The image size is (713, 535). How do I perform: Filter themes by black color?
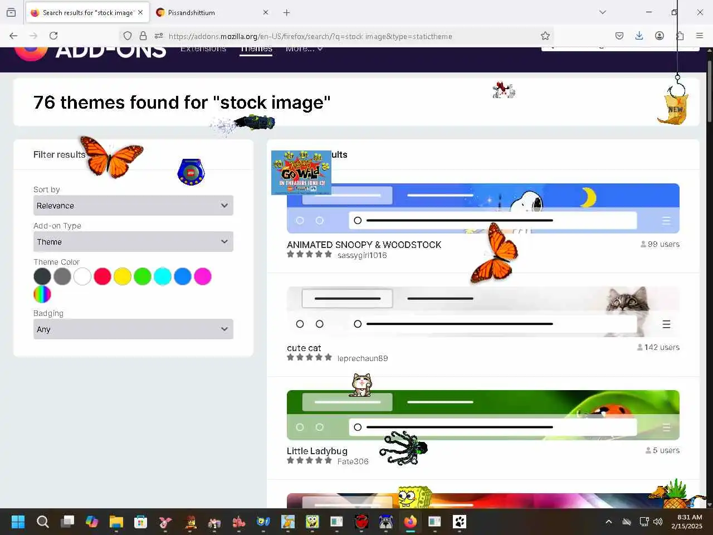(x=42, y=276)
